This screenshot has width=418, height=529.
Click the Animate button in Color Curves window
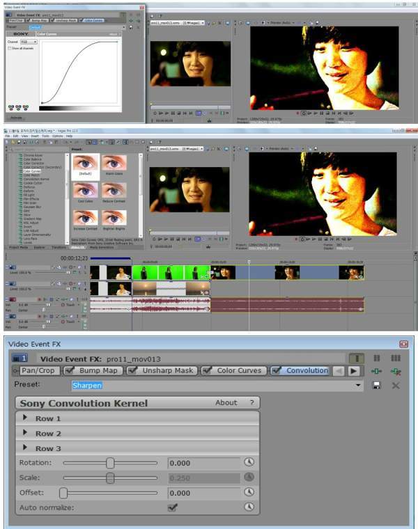16,118
